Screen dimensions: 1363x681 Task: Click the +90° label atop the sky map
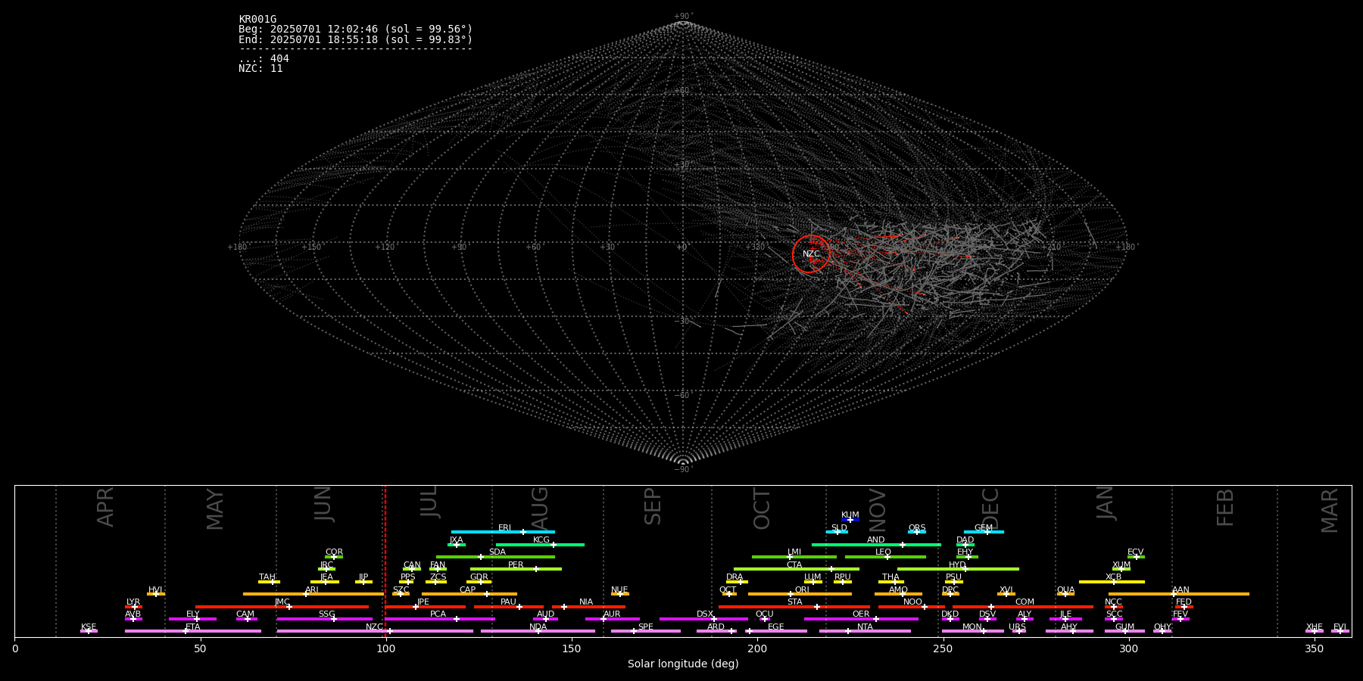[683, 17]
